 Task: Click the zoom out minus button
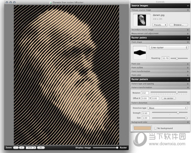[x=16, y=148]
